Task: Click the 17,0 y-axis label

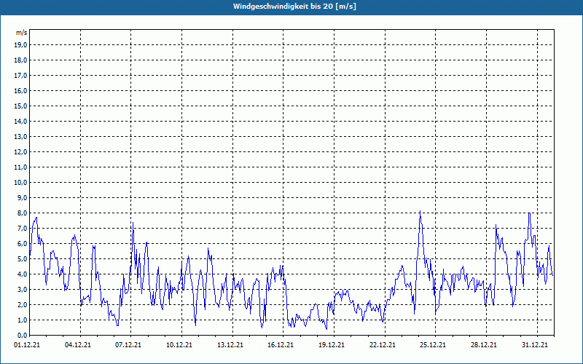Action: click(20, 76)
